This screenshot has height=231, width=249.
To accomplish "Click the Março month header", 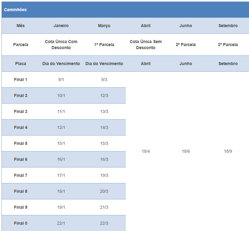I will 104,26.
